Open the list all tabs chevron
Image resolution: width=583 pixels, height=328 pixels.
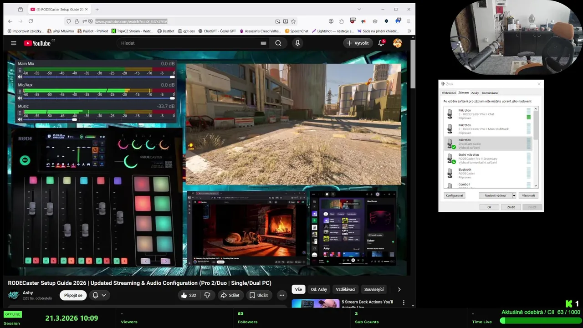tap(359, 9)
